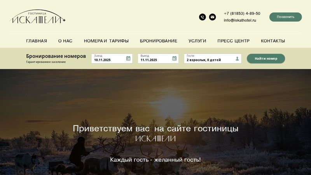Click the +7 (81853) 4-89-50 phone number

click(x=242, y=14)
